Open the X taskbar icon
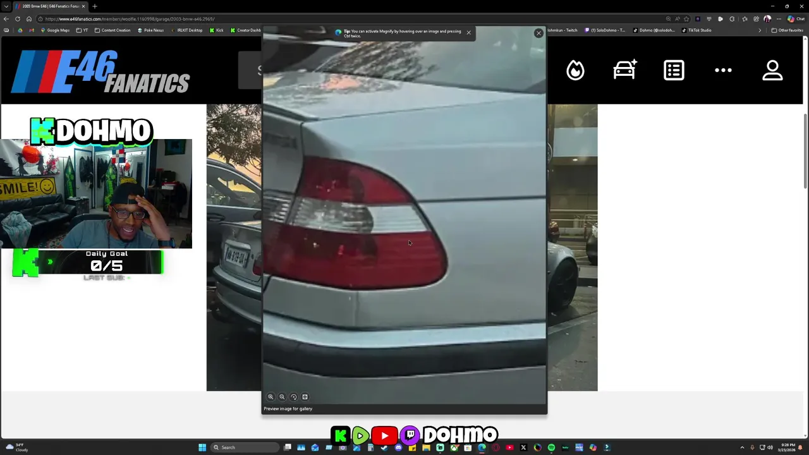The height and width of the screenshot is (455, 809). (x=523, y=447)
